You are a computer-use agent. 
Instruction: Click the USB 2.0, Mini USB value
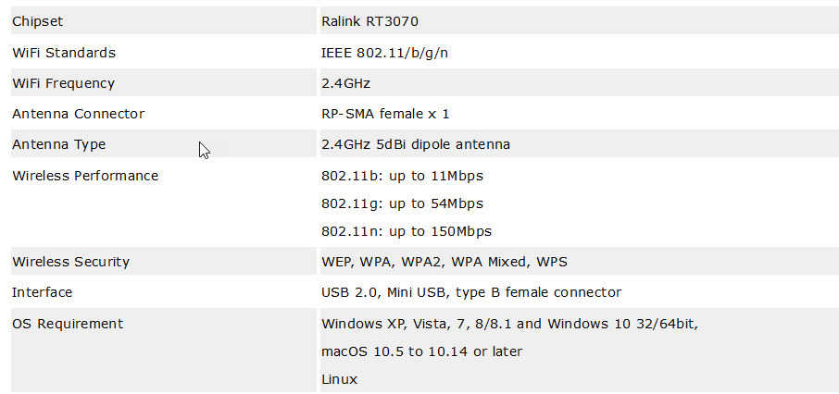pos(471,292)
